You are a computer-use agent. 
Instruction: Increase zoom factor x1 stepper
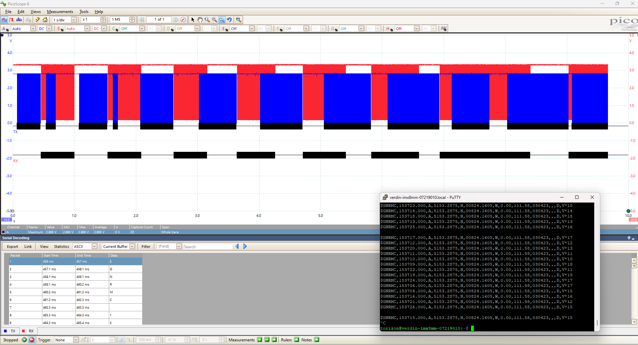[x=103, y=18]
